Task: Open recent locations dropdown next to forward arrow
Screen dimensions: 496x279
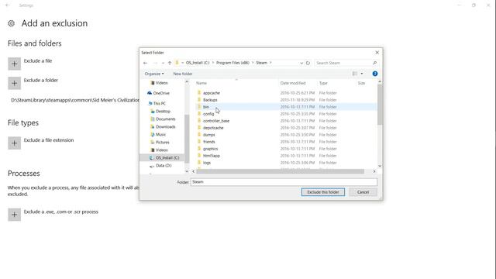Action: click(163, 63)
